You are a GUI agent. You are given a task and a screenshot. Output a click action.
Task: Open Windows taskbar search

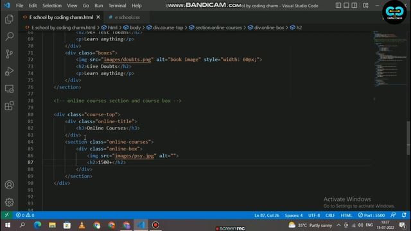(x=22, y=225)
